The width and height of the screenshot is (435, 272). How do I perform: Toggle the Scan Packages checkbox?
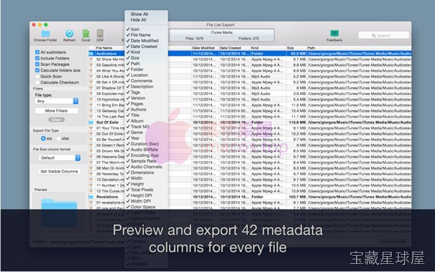pos(37,64)
